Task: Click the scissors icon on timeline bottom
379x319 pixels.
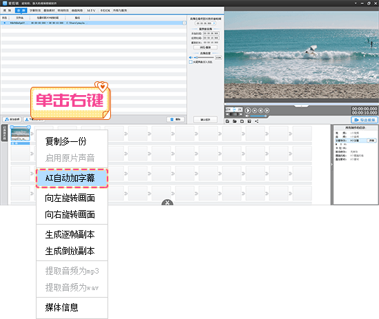Action: 167,203
